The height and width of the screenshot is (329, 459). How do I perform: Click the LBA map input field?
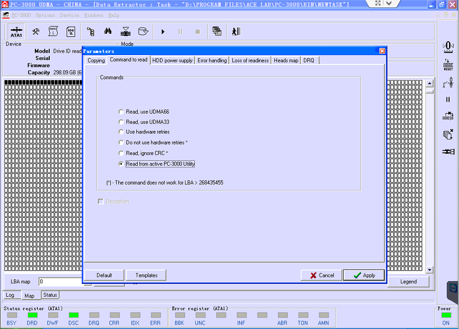61,282
